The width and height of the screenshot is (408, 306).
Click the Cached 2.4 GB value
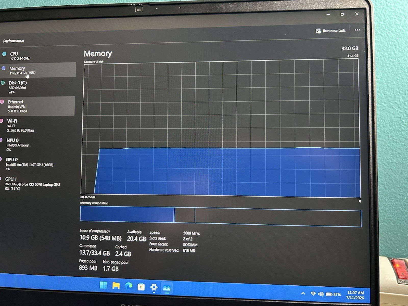click(x=123, y=254)
